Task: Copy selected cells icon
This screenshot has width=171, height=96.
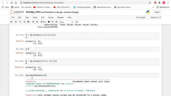Action: click(24, 22)
